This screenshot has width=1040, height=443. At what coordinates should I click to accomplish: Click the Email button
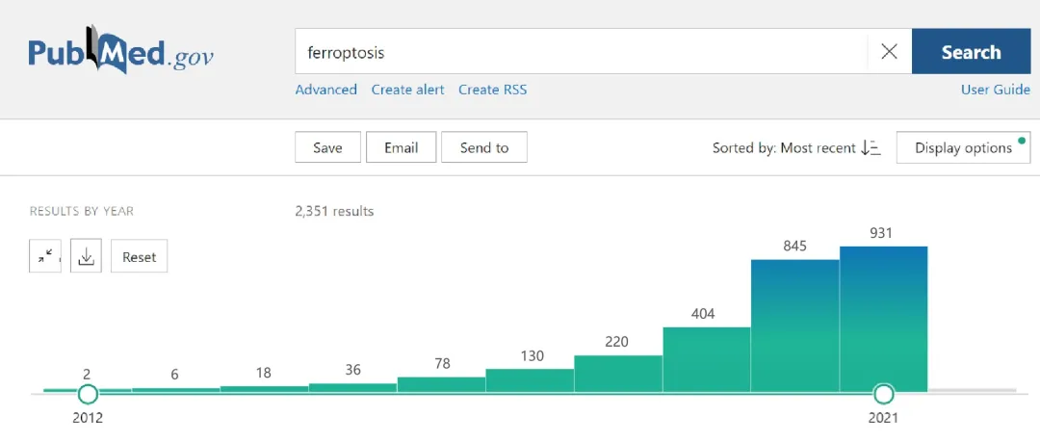click(x=402, y=147)
